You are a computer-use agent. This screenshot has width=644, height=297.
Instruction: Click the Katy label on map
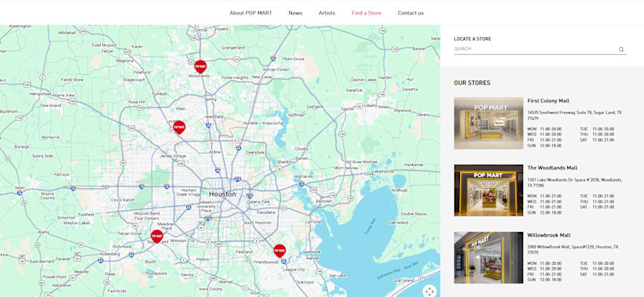[x=106, y=186]
